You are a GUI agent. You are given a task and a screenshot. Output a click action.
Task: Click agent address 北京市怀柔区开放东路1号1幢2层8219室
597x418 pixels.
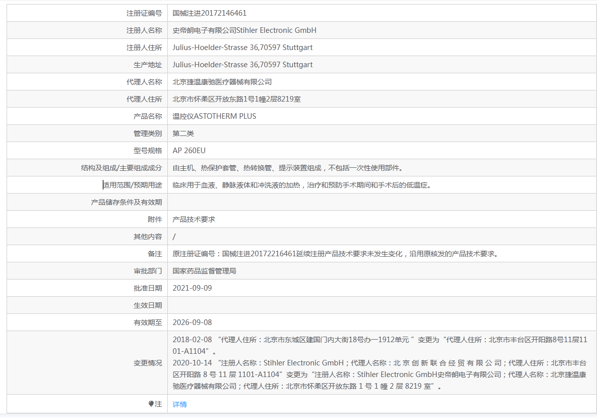pyautogui.click(x=237, y=99)
